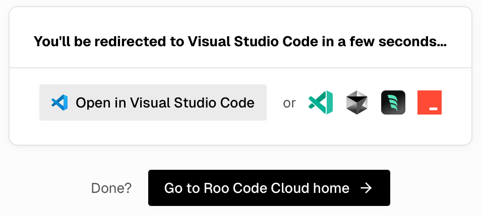Launch the Windsurf editor icon
Image resolution: width=482 pixels, height=216 pixels.
[393, 103]
